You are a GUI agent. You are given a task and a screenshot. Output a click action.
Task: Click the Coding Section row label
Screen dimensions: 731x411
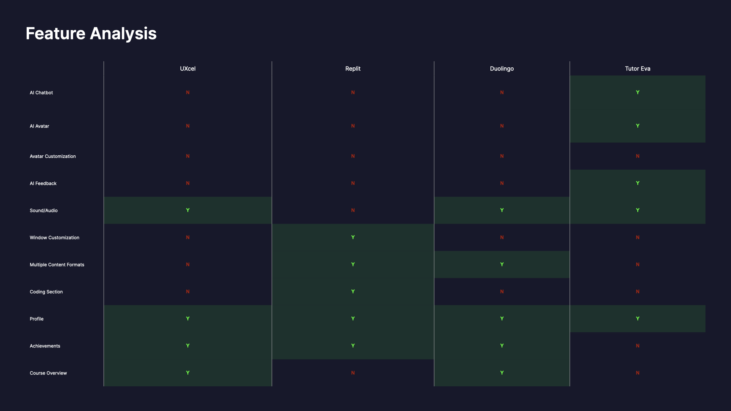(x=46, y=292)
